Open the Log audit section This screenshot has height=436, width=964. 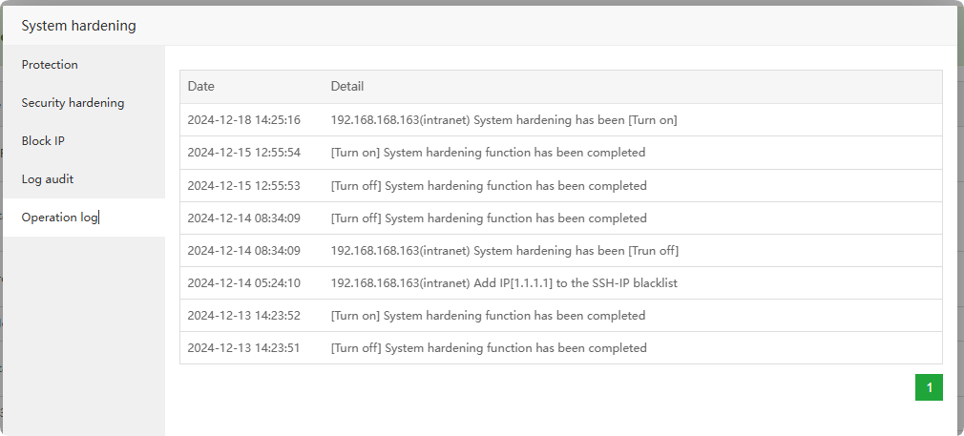(48, 179)
